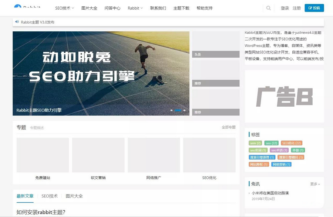
Task: Click the purple seo术语 tag
Action: (279, 150)
